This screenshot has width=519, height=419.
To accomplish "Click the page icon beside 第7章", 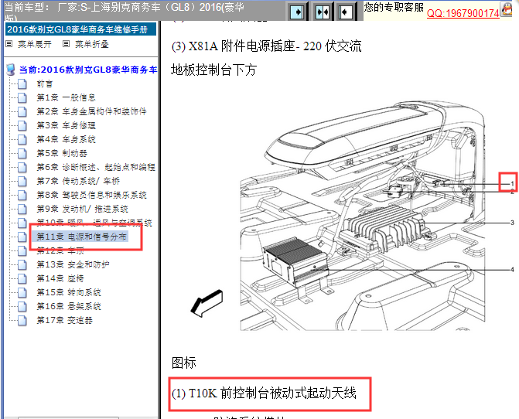I will [x=22, y=181].
